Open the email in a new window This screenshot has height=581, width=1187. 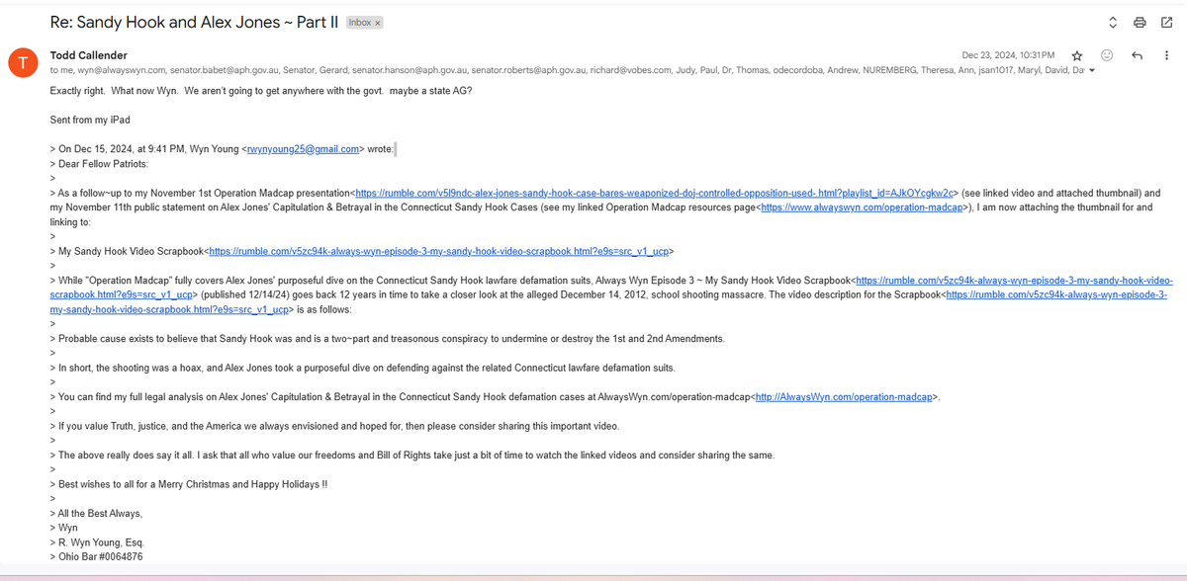coord(1166,23)
